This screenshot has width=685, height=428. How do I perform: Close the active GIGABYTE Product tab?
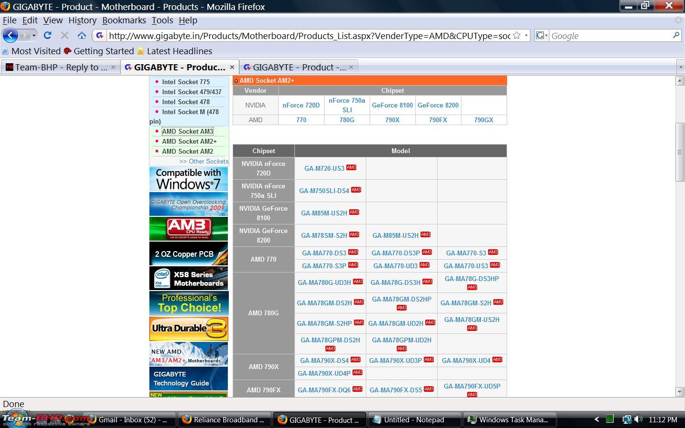click(x=232, y=67)
